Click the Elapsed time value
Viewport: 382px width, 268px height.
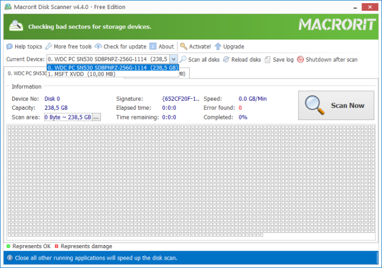169,108
